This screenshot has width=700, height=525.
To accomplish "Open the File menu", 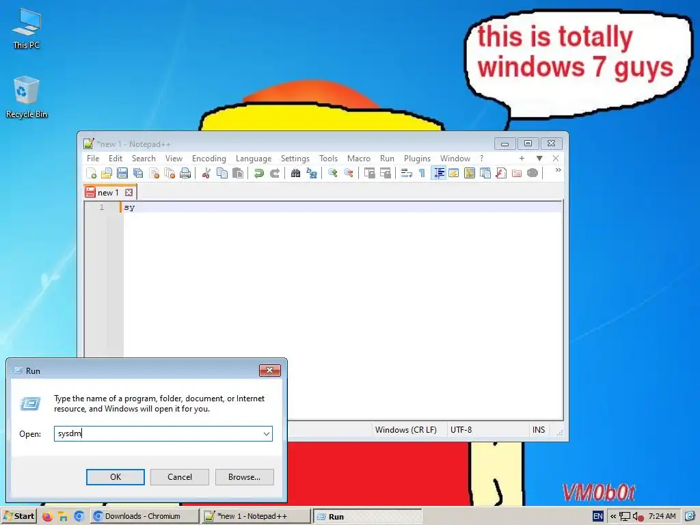I will 93,159.
